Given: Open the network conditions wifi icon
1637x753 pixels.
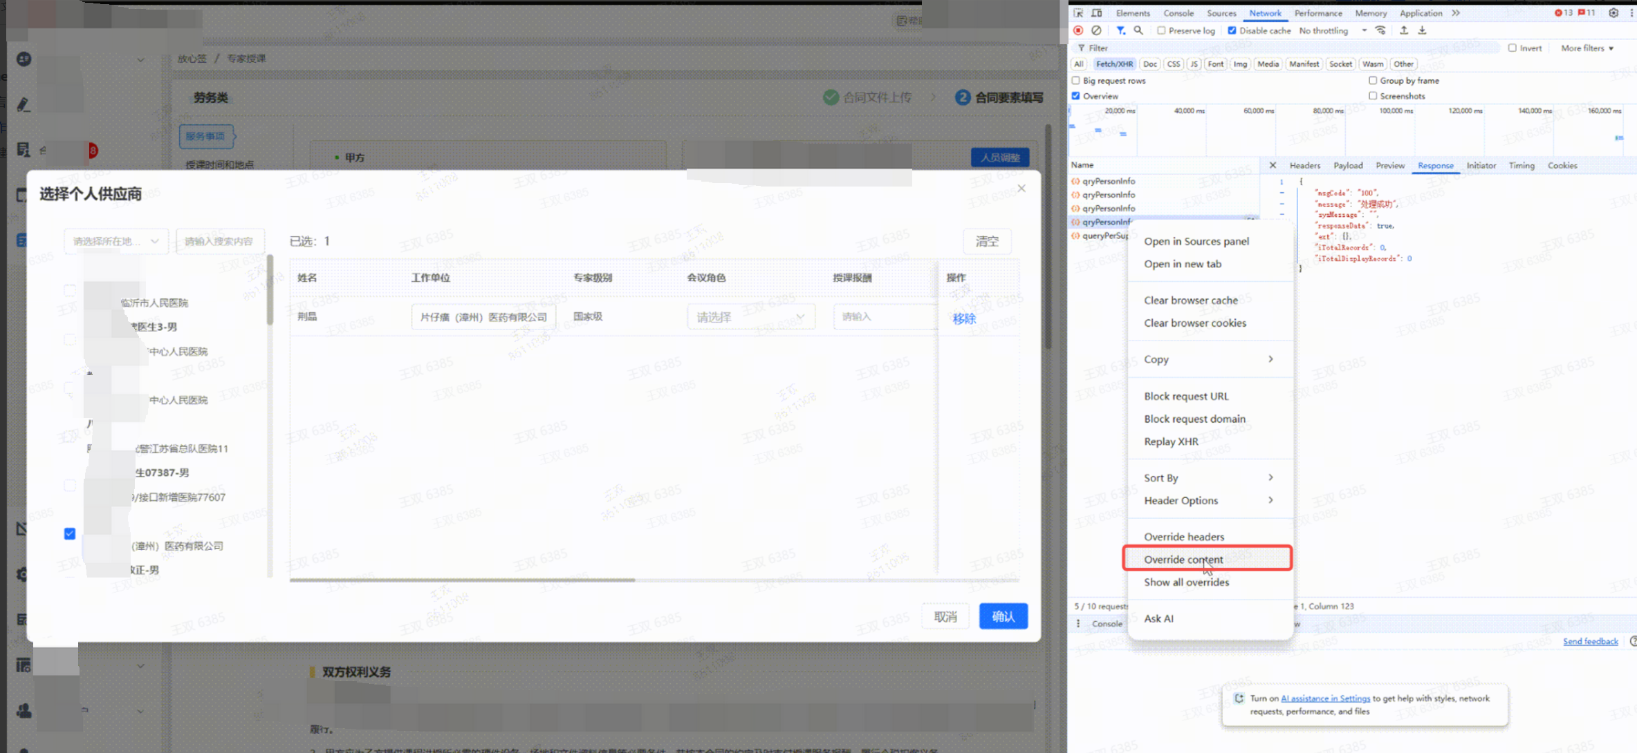Looking at the screenshot, I should (x=1380, y=30).
